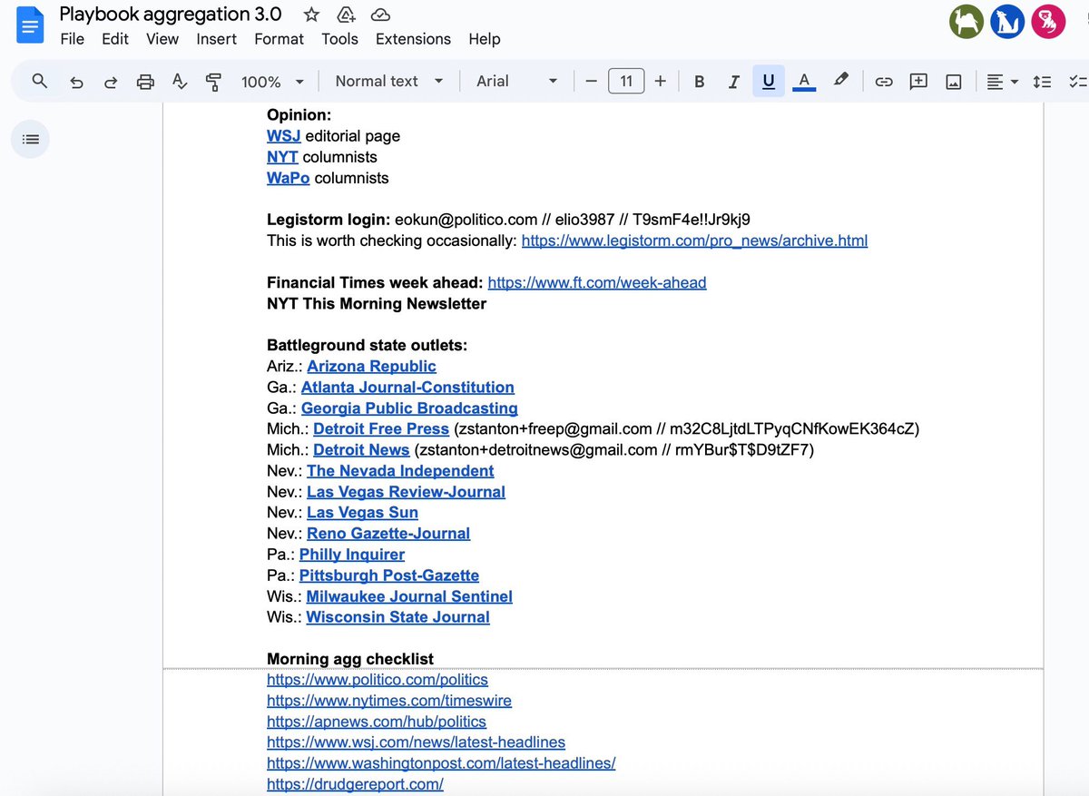Open the NYT columnists link
Screen dimensions: 1089x796
coord(282,157)
